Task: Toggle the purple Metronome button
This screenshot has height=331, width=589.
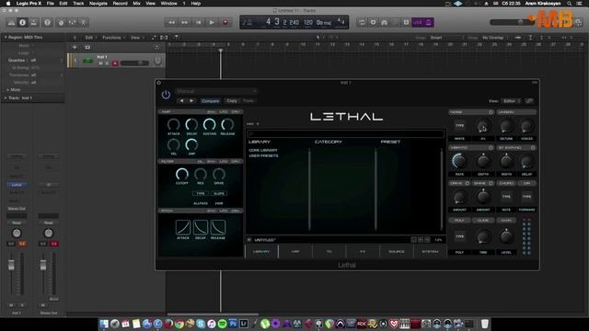Action: [429, 22]
